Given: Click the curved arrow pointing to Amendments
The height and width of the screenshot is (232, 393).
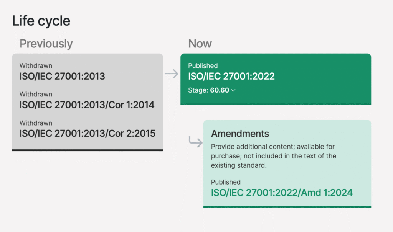Looking at the screenshot, I should (195, 142).
